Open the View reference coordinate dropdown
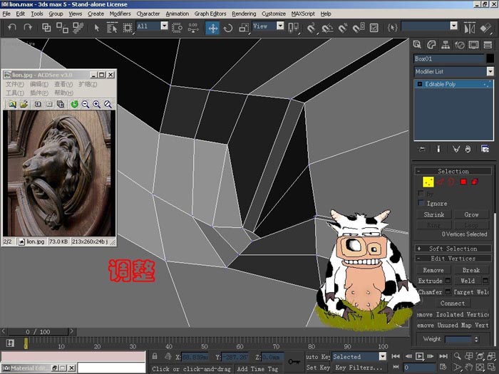The image size is (499, 374). point(268,26)
